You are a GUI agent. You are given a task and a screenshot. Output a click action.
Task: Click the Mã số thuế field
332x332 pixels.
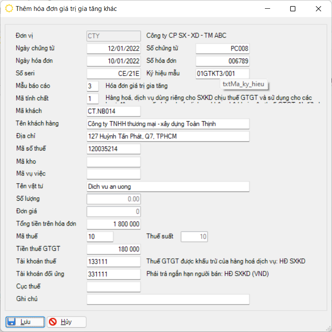[114, 149]
